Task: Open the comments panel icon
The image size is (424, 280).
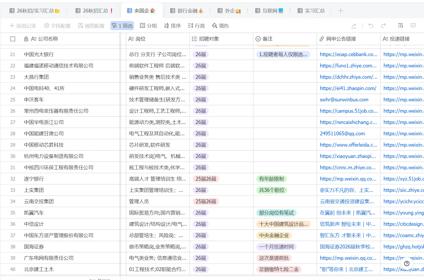Action: point(413,26)
